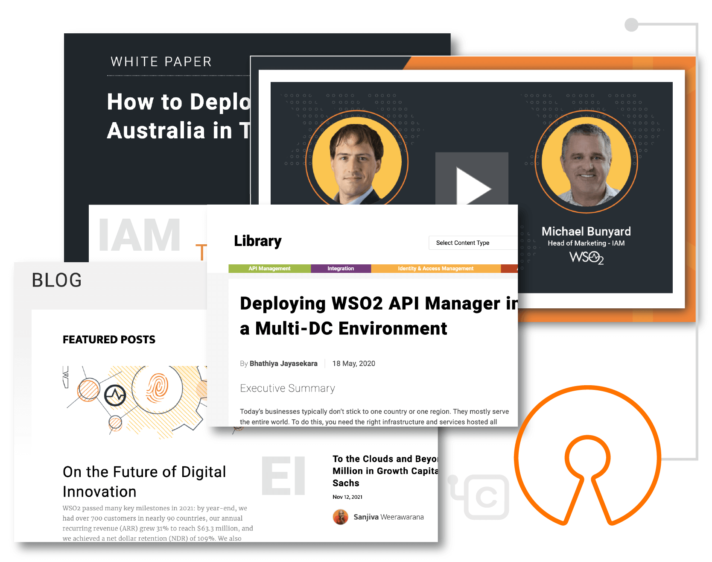Screen dimensions: 712x562
Task: Click the FEATURED POSTS heading
Action: point(109,340)
